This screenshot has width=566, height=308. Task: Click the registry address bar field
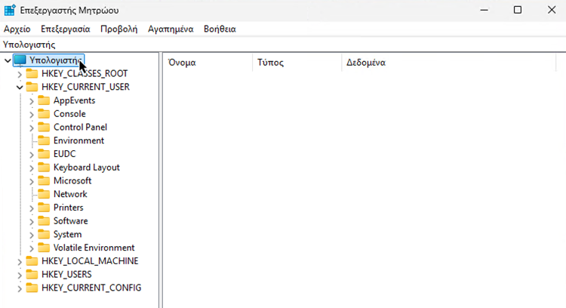click(283, 45)
